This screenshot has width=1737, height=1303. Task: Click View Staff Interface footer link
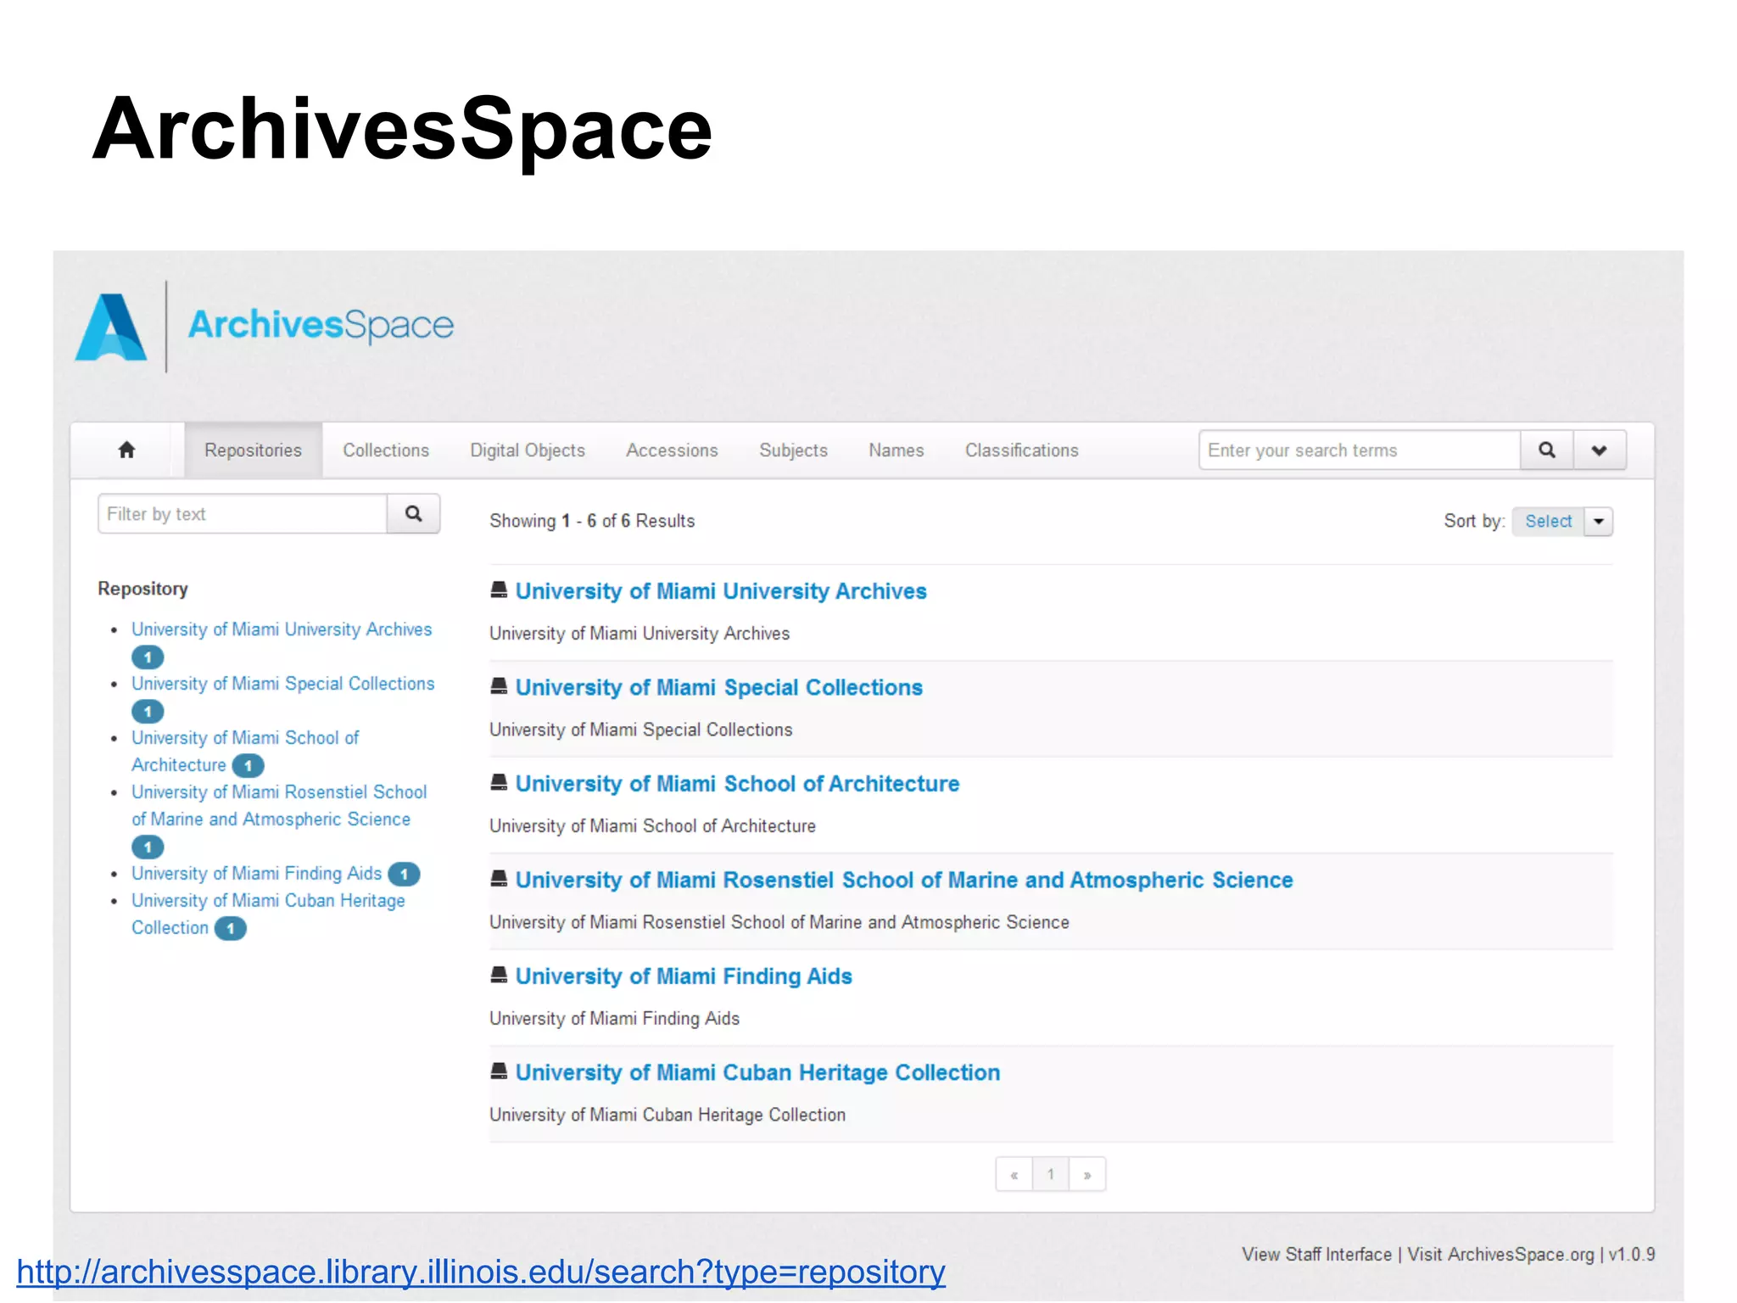[x=1316, y=1254]
